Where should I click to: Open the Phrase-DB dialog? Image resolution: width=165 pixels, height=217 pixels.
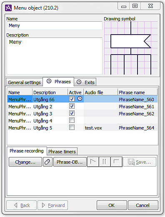tap(70, 162)
